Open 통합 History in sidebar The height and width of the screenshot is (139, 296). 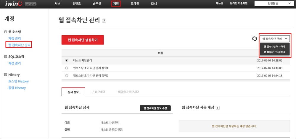click(17, 88)
